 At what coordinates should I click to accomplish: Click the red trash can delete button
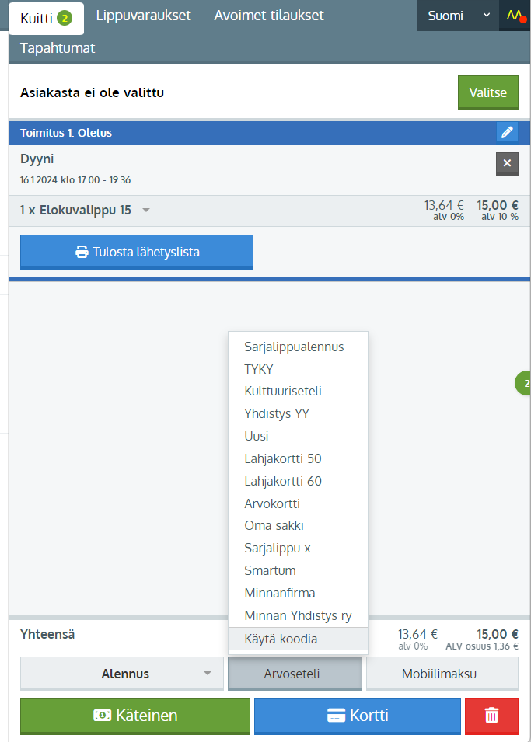pos(491,716)
